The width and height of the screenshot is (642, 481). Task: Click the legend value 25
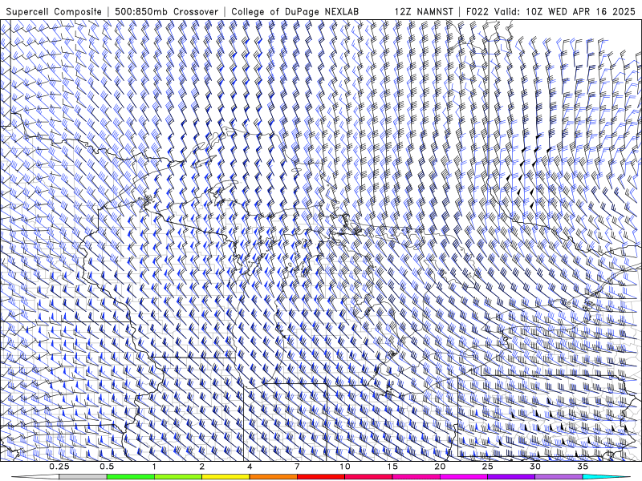487,467
